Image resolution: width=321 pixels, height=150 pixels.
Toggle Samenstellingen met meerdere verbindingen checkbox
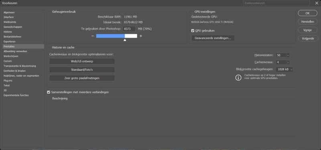tap(49, 92)
